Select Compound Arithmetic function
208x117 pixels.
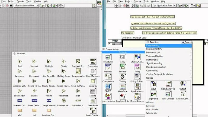pyautogui.click(x=78, y=71)
